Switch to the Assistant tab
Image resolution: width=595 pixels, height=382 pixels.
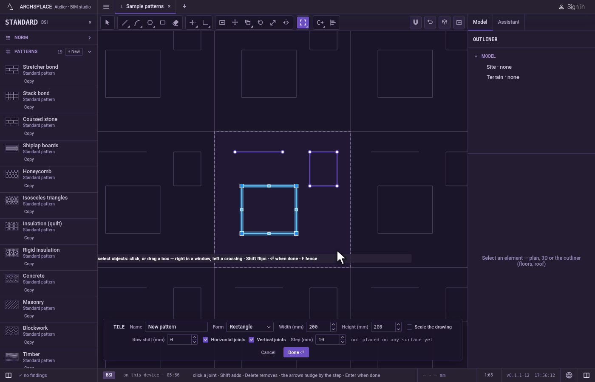pyautogui.click(x=509, y=22)
